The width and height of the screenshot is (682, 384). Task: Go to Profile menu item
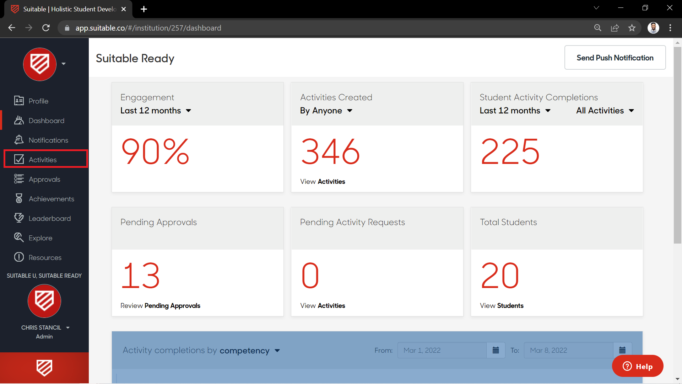[x=38, y=101]
